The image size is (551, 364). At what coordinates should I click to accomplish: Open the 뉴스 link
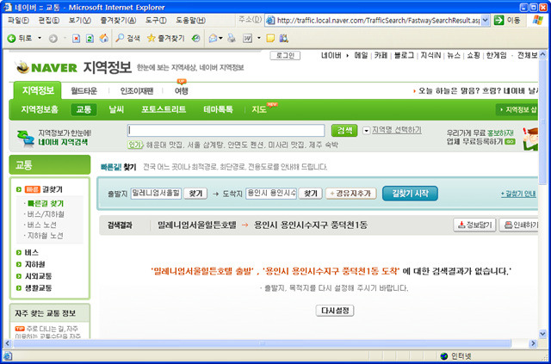click(454, 56)
